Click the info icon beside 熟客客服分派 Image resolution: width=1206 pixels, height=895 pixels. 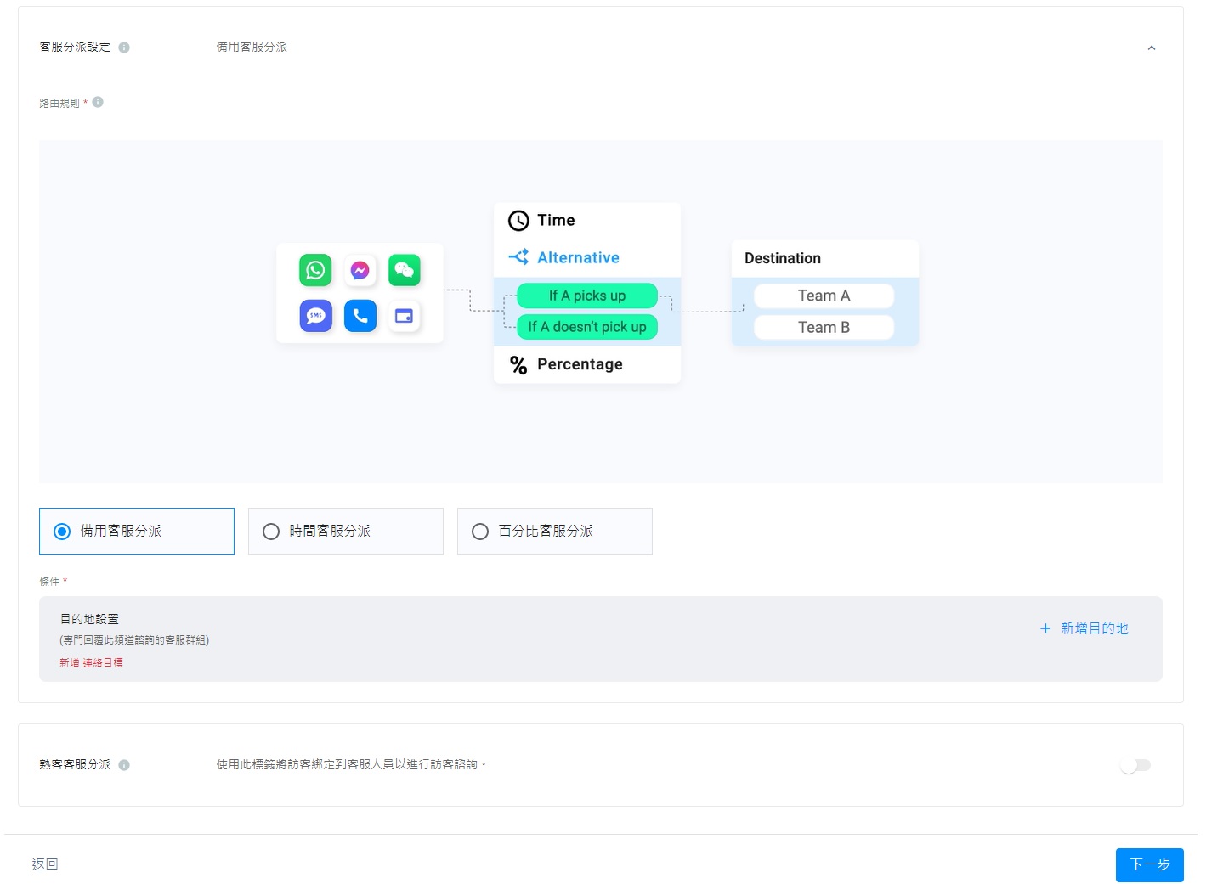point(124,765)
